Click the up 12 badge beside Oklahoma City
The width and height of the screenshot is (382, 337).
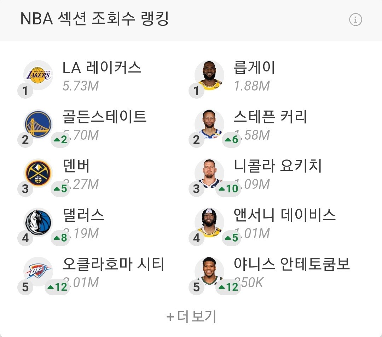pyautogui.click(x=57, y=287)
